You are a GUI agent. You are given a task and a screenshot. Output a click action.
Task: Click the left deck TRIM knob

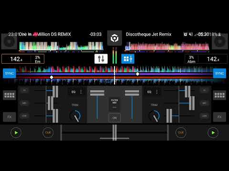pos(75,116)
